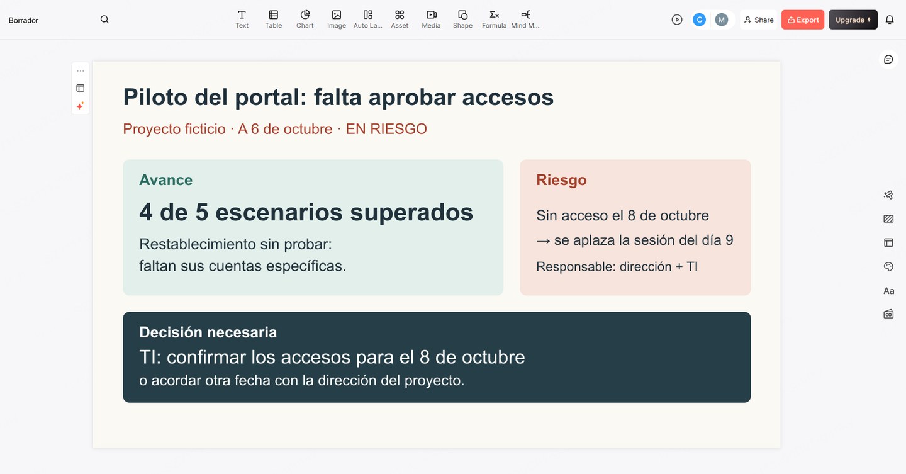
Task: Open the slide's three-dots more menu
Action: click(x=81, y=71)
